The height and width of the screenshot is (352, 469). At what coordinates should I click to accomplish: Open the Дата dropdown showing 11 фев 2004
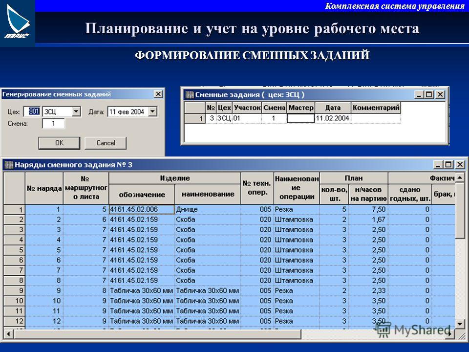pos(152,111)
